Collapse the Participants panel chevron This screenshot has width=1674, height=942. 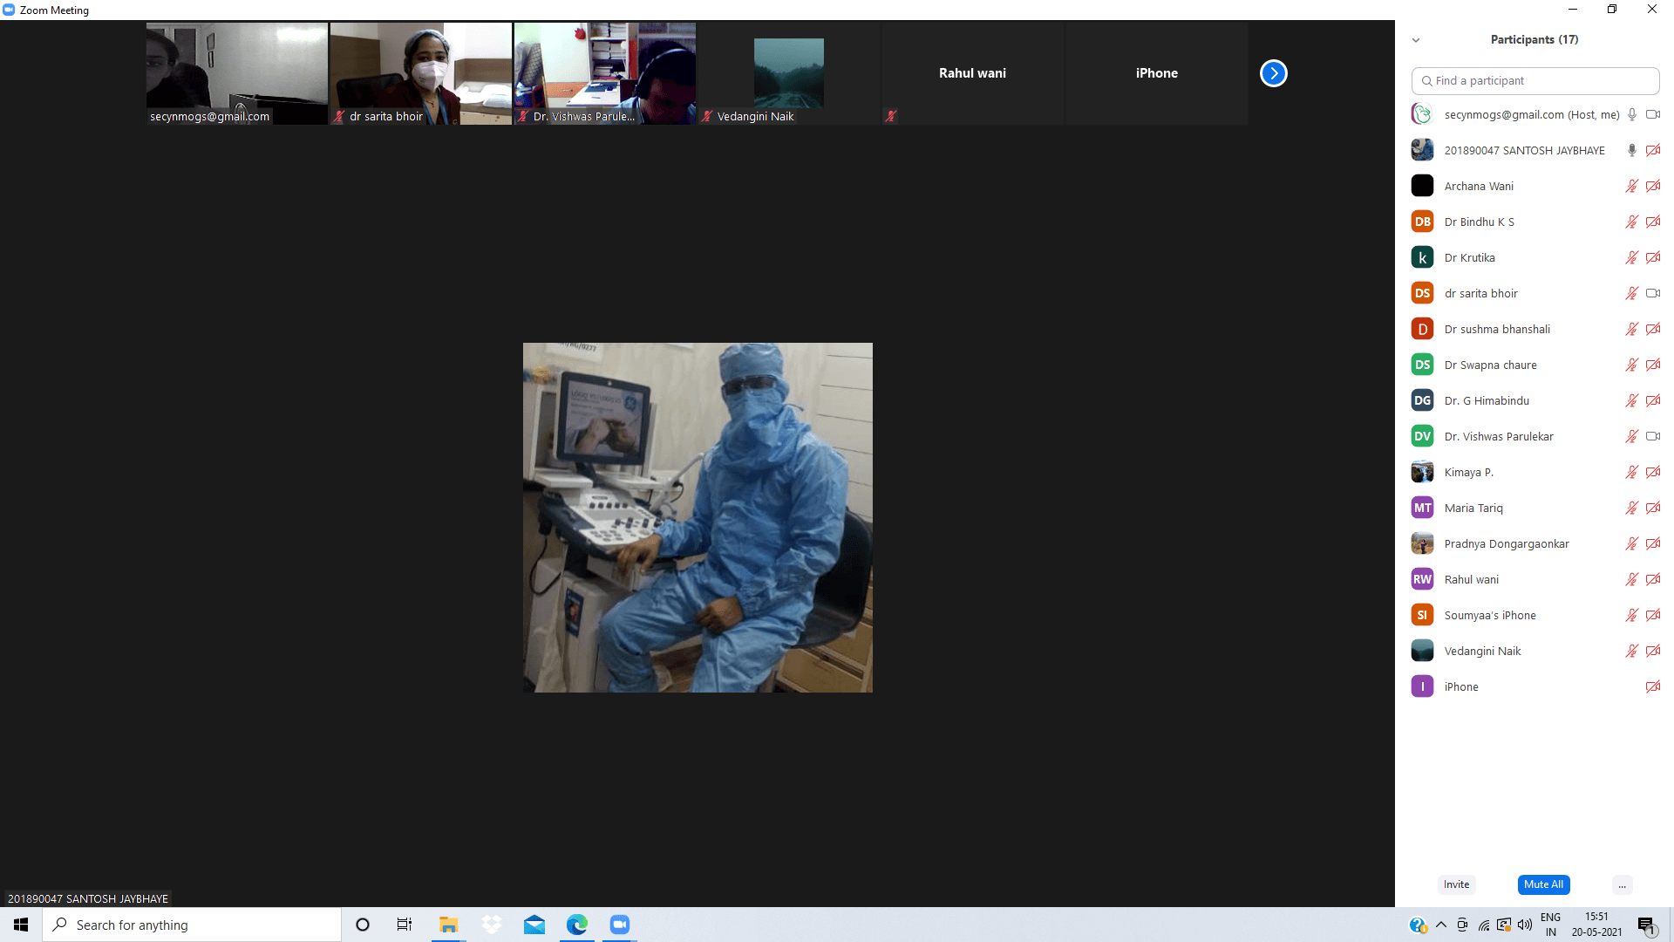(x=1416, y=40)
